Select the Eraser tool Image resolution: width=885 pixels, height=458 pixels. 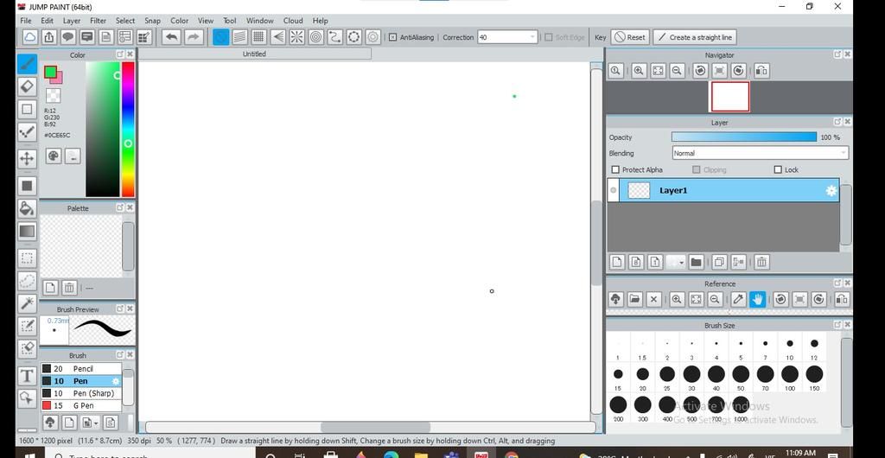[27, 86]
